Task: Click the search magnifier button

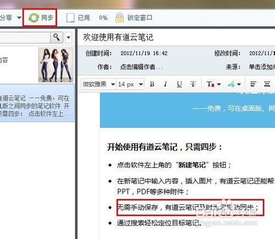Action: (x=57, y=37)
